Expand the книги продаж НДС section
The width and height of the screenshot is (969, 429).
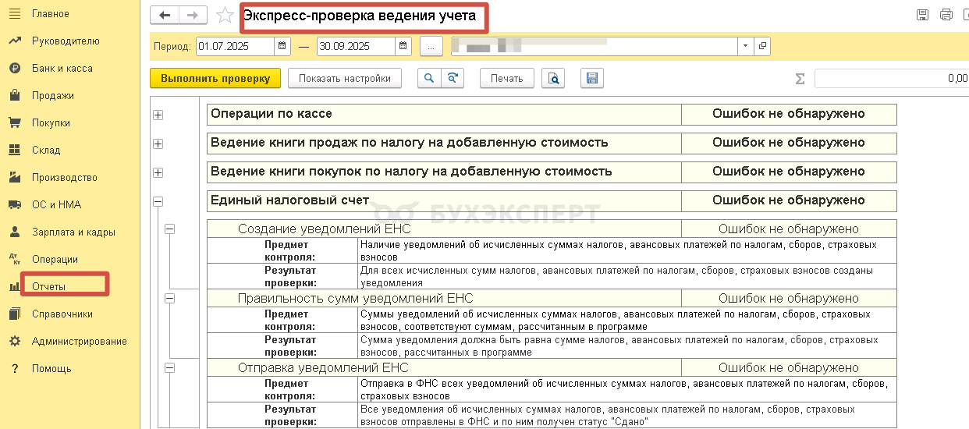pyautogui.click(x=158, y=144)
